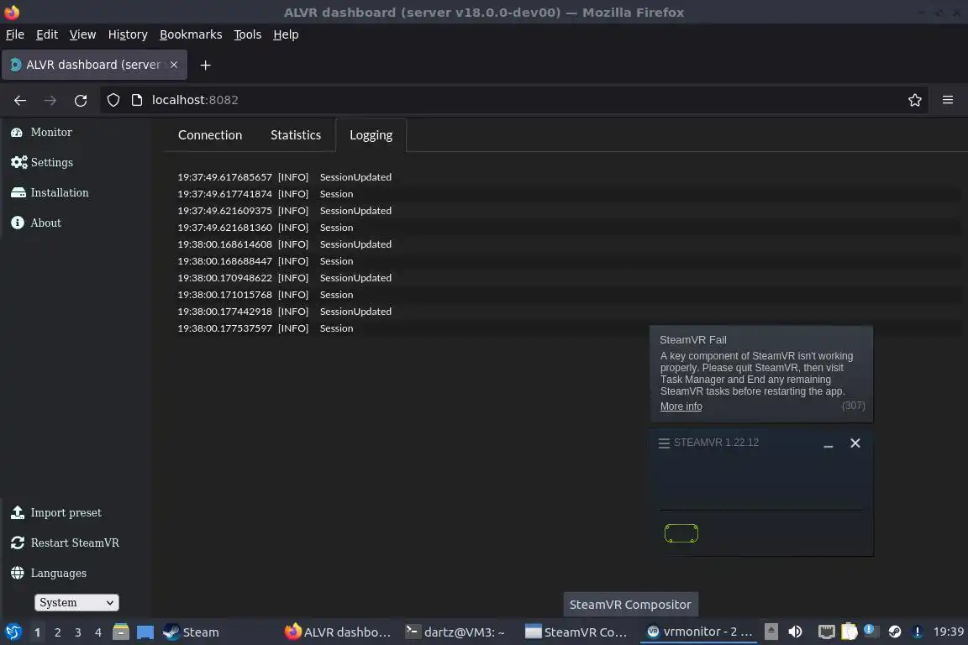Click the application launcher icon in the taskbar
Viewport: 968px width, 645px height.
tap(13, 632)
